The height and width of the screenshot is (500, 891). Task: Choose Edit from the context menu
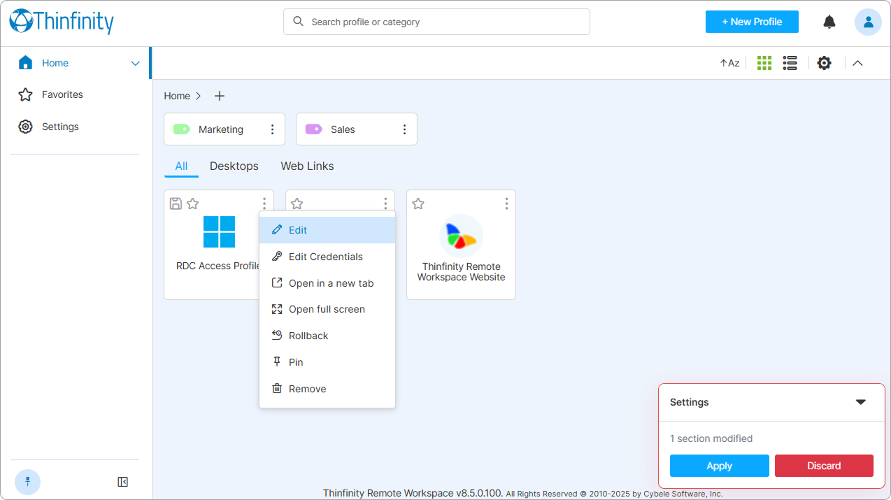click(327, 230)
